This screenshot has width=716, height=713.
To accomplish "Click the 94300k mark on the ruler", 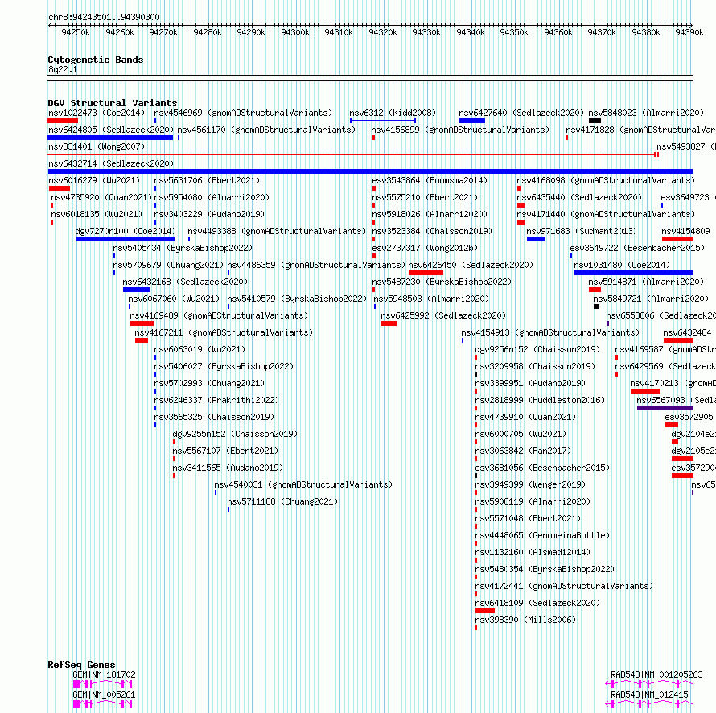I will click(295, 32).
